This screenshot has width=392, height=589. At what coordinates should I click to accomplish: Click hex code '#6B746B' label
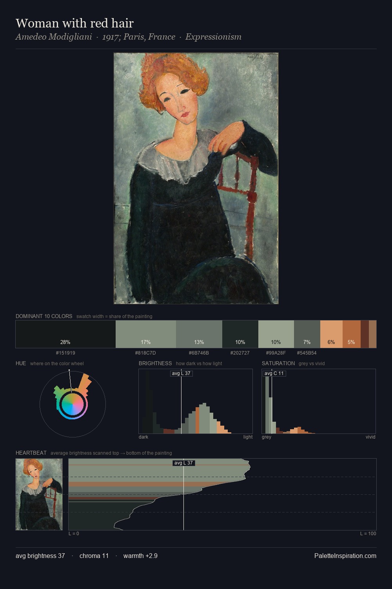199,353
